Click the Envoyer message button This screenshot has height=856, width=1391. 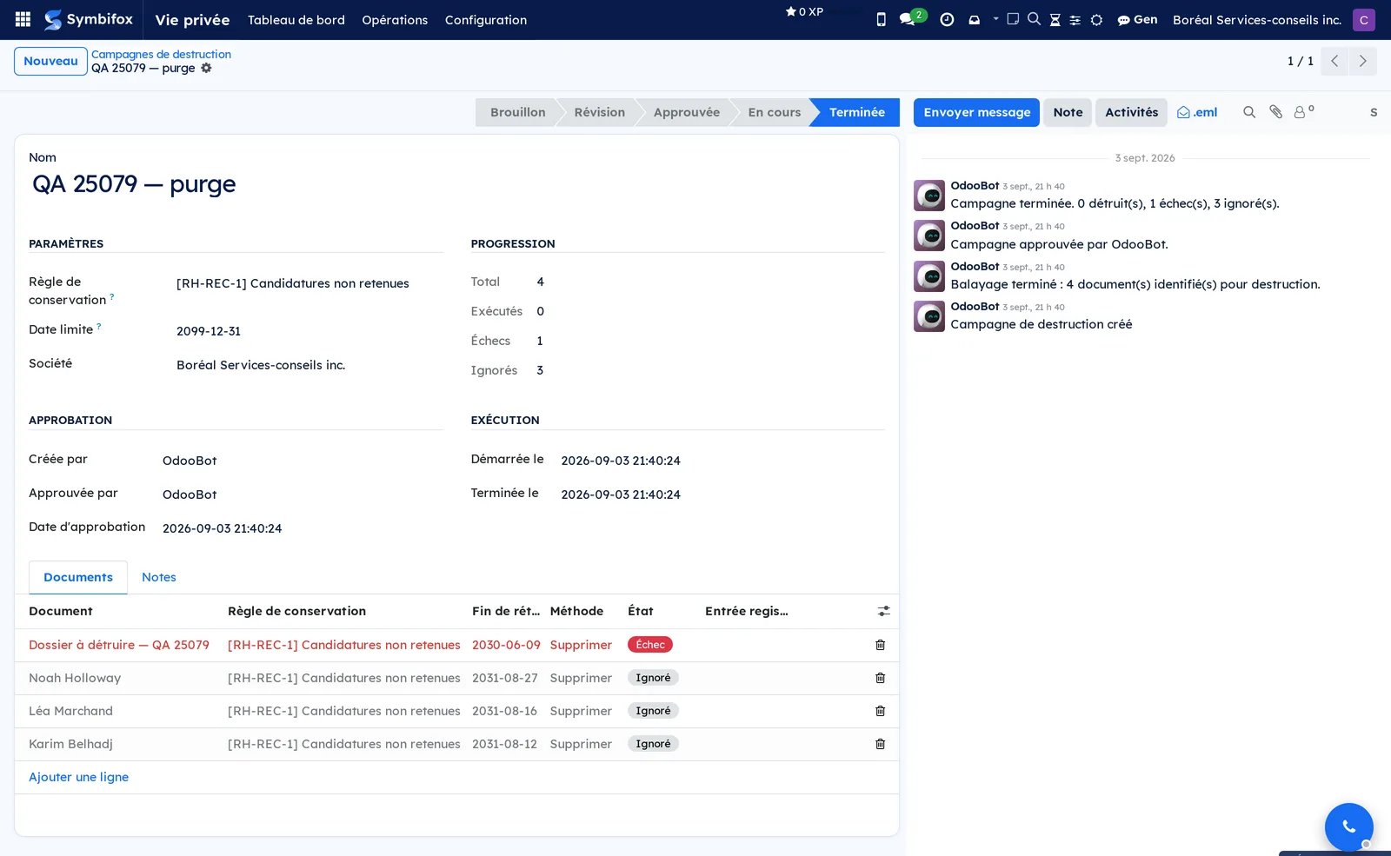pyautogui.click(x=976, y=112)
